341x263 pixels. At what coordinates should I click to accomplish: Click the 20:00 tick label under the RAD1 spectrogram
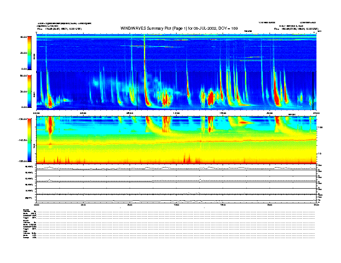pyautogui.click(x=270, y=113)
